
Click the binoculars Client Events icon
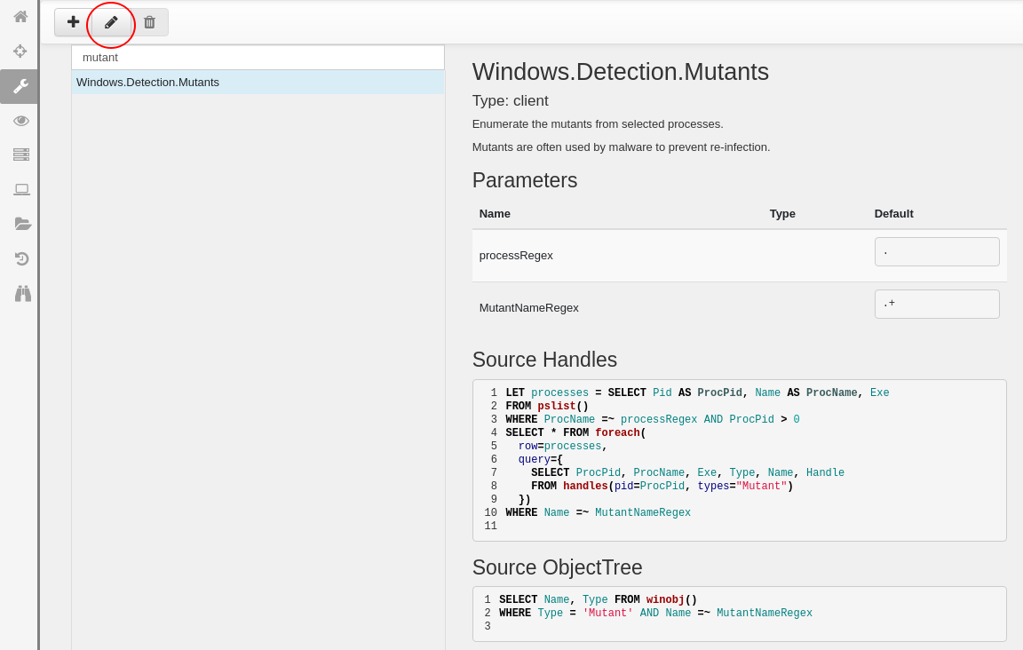pos(20,293)
